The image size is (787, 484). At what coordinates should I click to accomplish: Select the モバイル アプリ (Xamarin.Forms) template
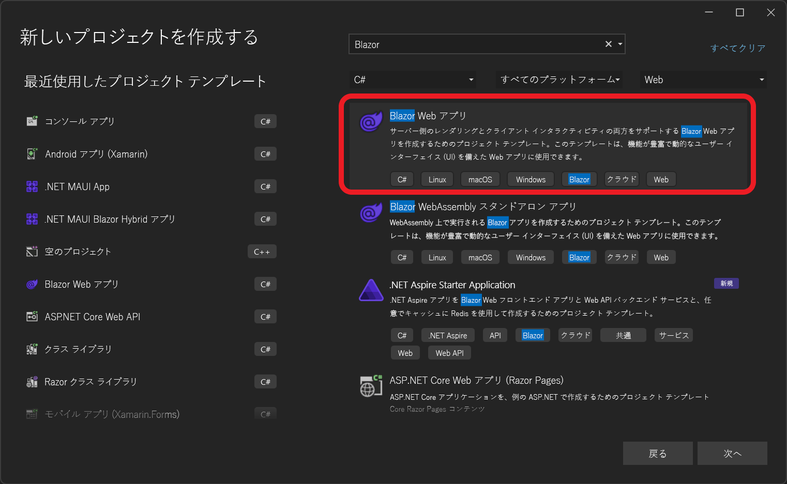coord(112,414)
